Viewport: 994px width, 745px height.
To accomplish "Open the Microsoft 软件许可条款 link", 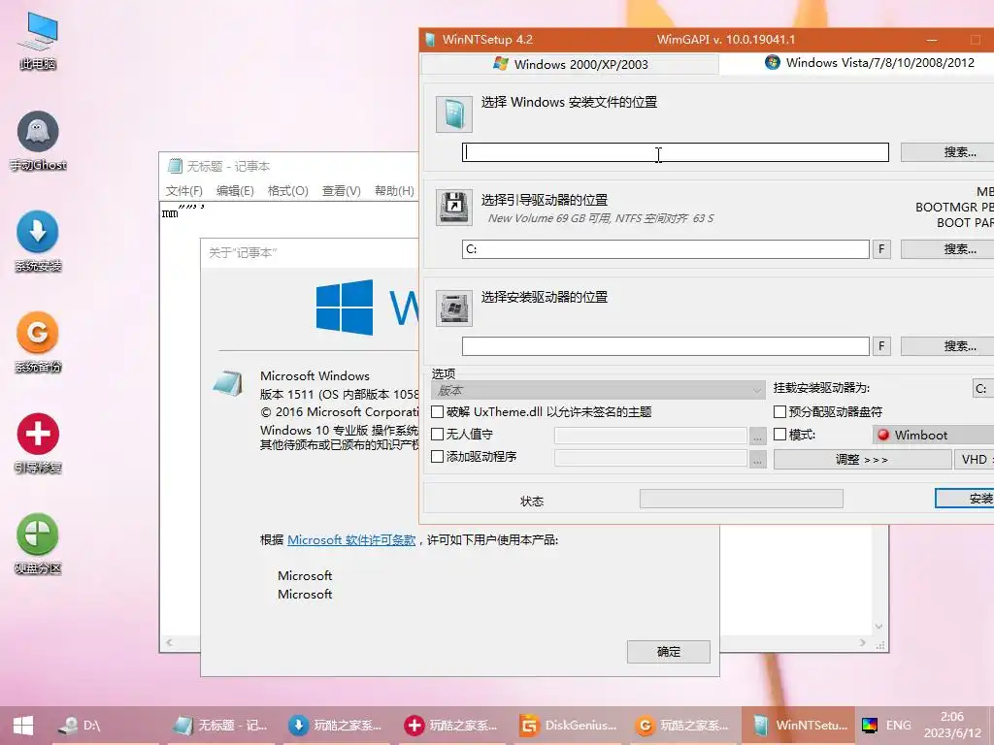I will [351, 539].
